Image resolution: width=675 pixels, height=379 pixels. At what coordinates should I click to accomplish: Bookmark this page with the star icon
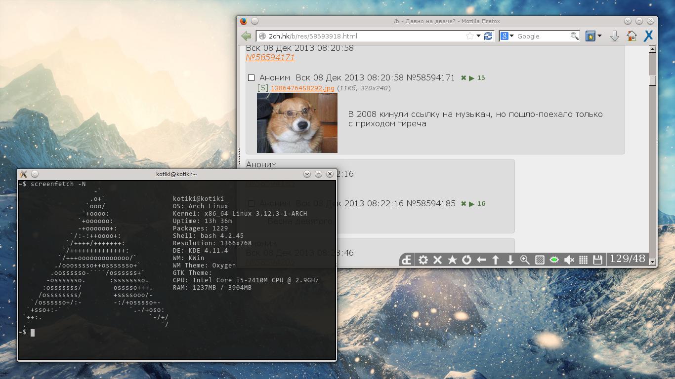click(470, 36)
